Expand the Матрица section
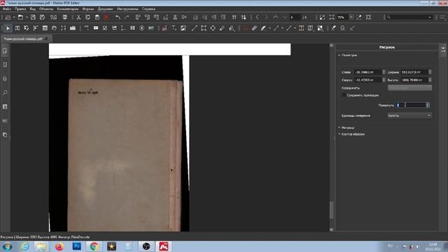Image resolution: width=448 pixels, height=252 pixels. tap(339, 127)
